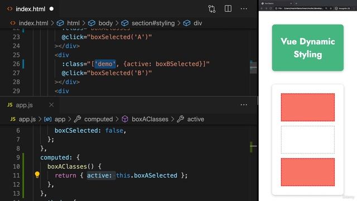Click the unsaved dot on index.html tab
The width and height of the screenshot is (357, 201).
coord(51,9)
